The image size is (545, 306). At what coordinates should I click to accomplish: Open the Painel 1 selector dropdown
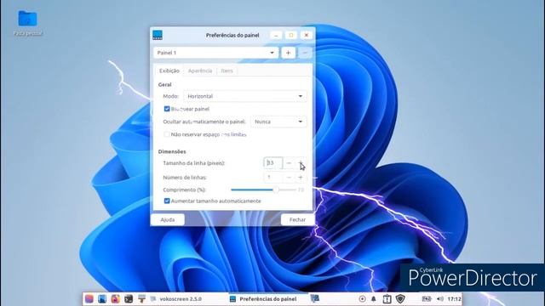[215, 53]
